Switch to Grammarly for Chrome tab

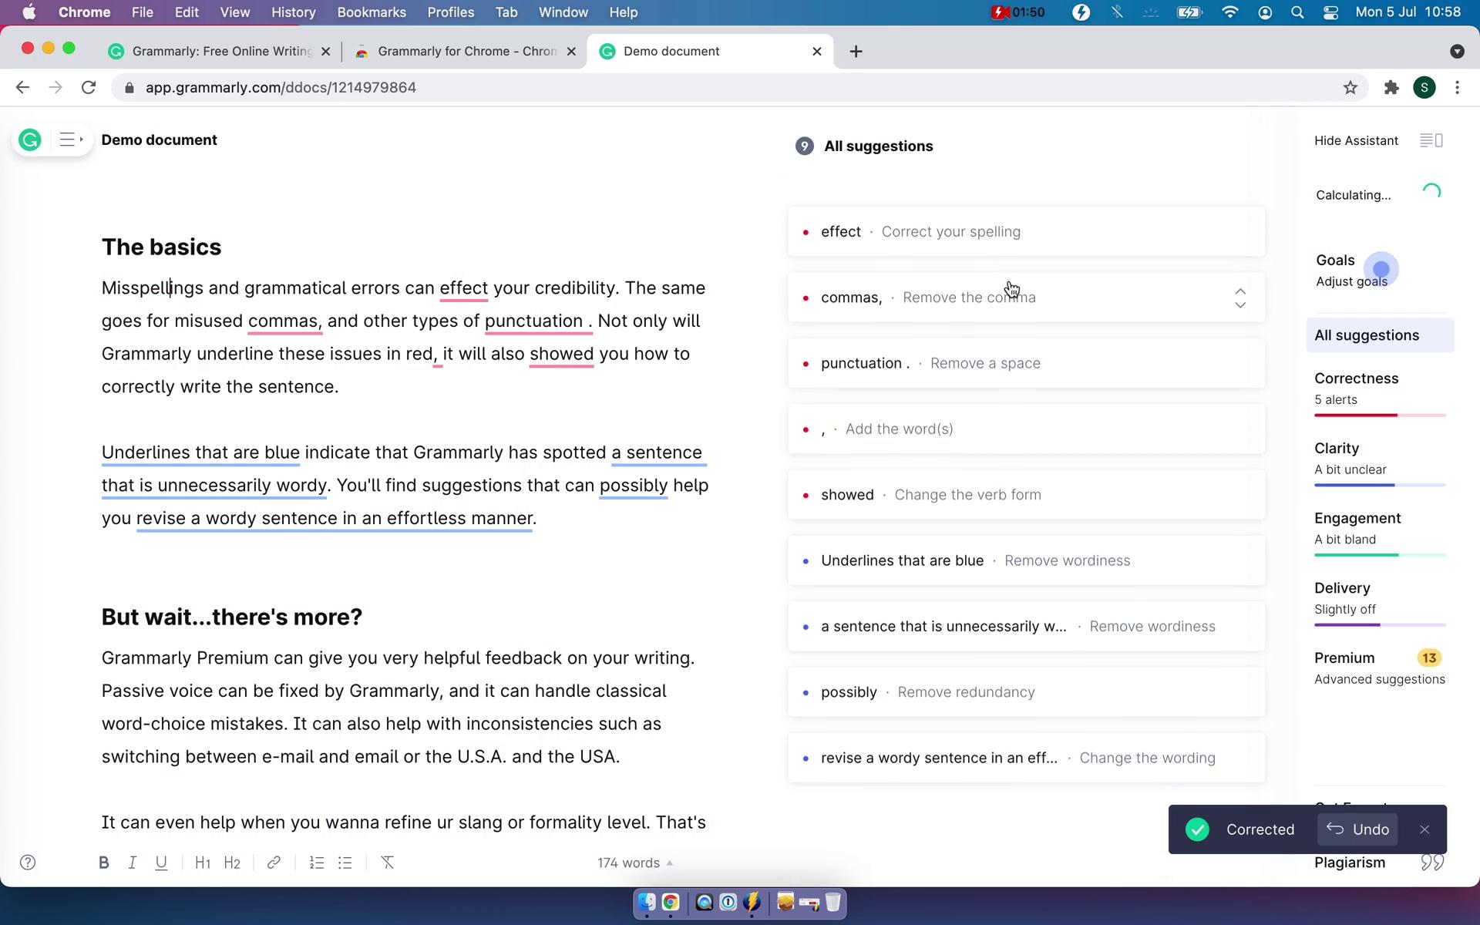pyautogui.click(x=466, y=52)
